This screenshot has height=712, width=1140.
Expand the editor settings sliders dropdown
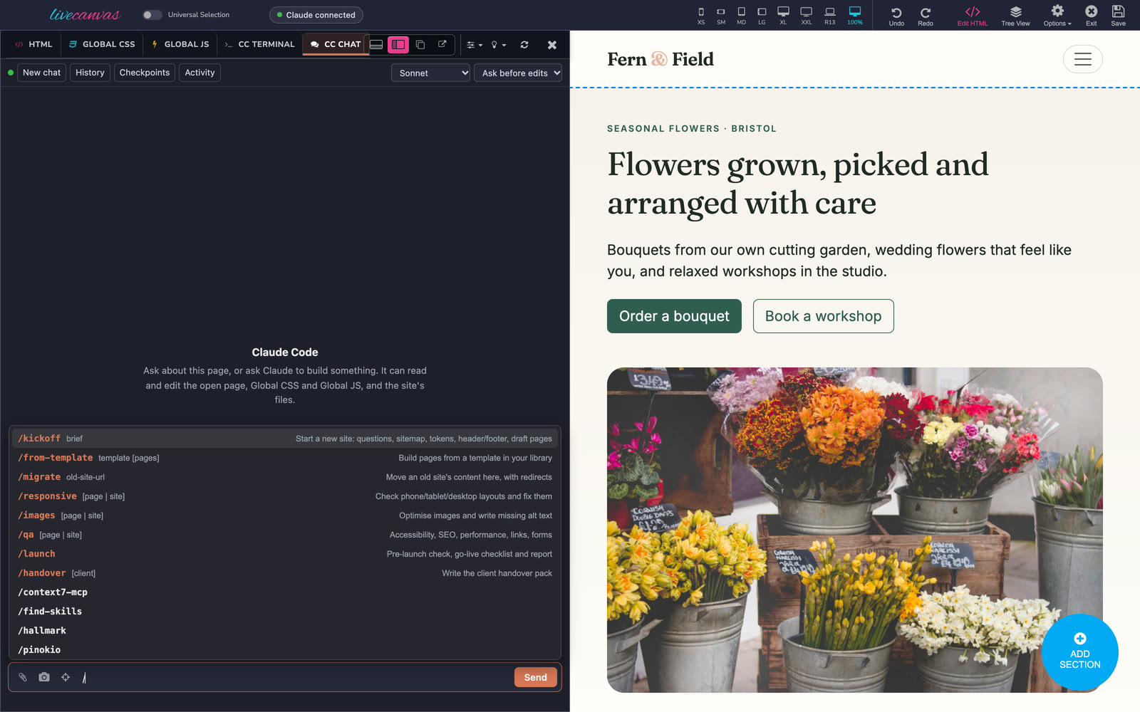[x=475, y=44]
